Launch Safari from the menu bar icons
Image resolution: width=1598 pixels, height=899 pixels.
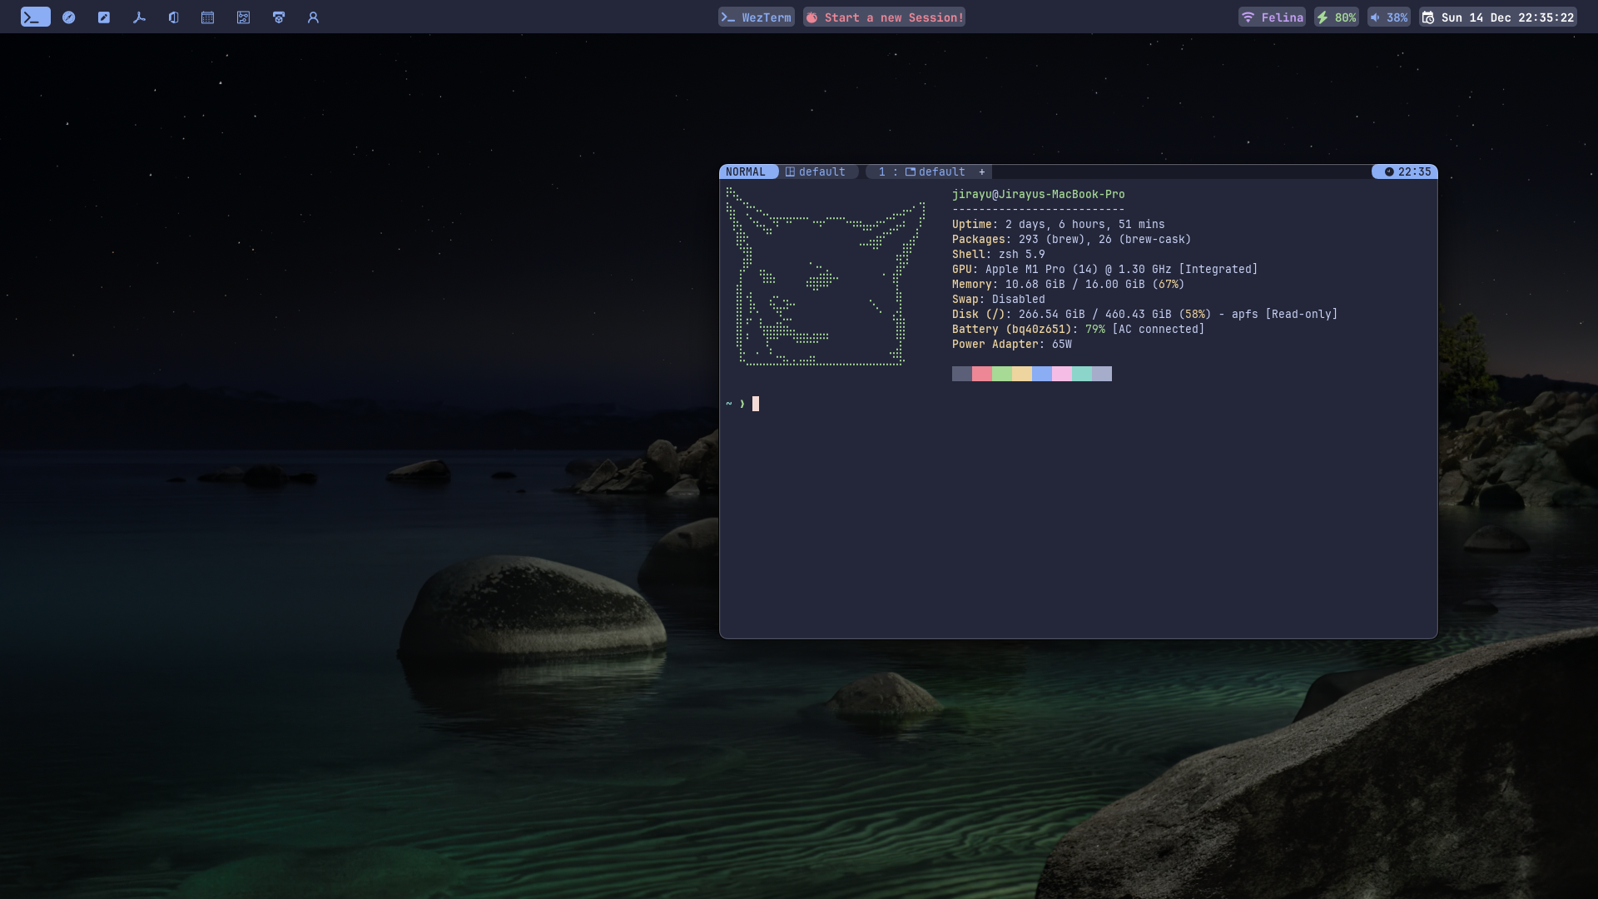[x=69, y=17]
